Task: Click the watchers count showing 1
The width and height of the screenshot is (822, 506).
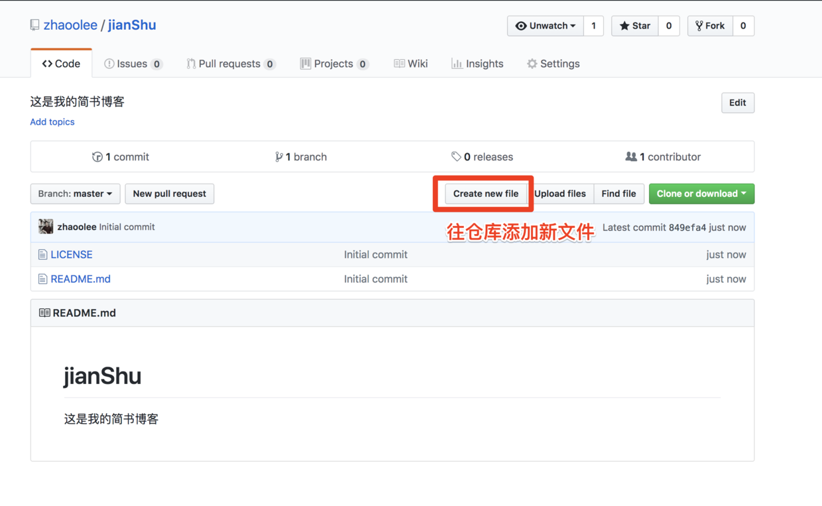Action: click(x=593, y=26)
